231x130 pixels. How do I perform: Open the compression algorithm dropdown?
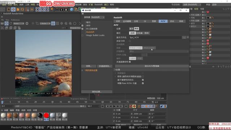click(159, 51)
